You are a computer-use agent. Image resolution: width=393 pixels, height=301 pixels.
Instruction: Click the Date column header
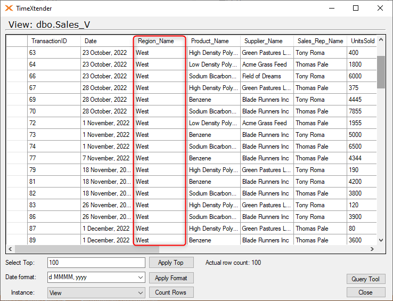[107, 41]
